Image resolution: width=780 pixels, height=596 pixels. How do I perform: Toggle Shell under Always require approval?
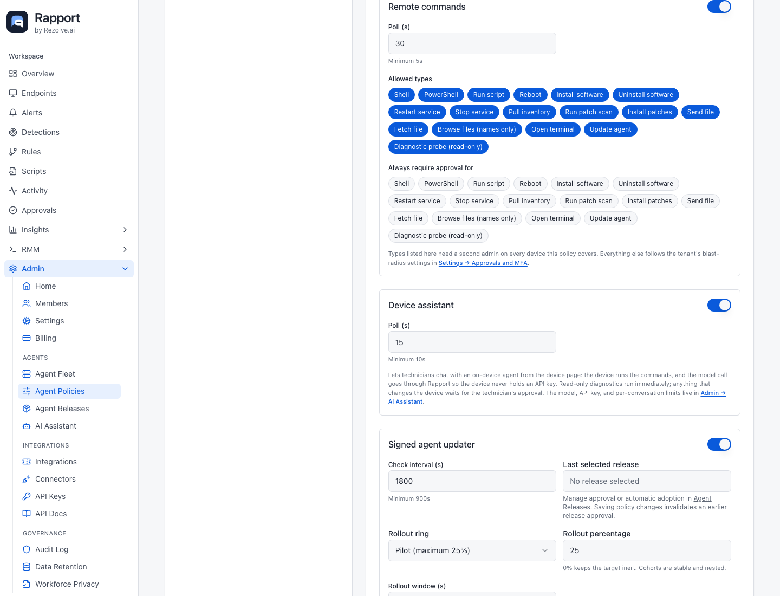[x=401, y=184]
